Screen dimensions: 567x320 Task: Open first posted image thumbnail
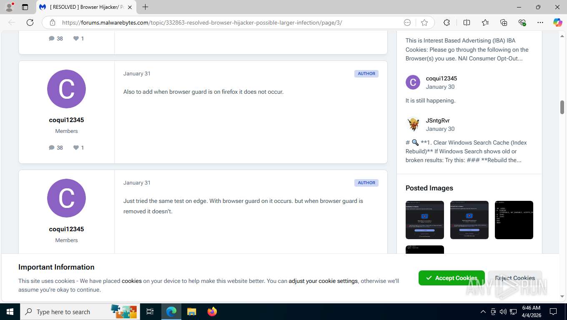(425, 220)
